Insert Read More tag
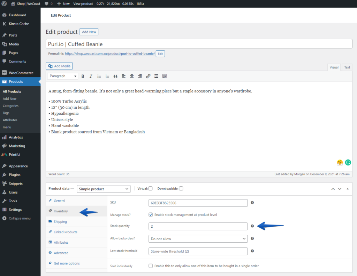The image size is (357, 276). point(156,76)
